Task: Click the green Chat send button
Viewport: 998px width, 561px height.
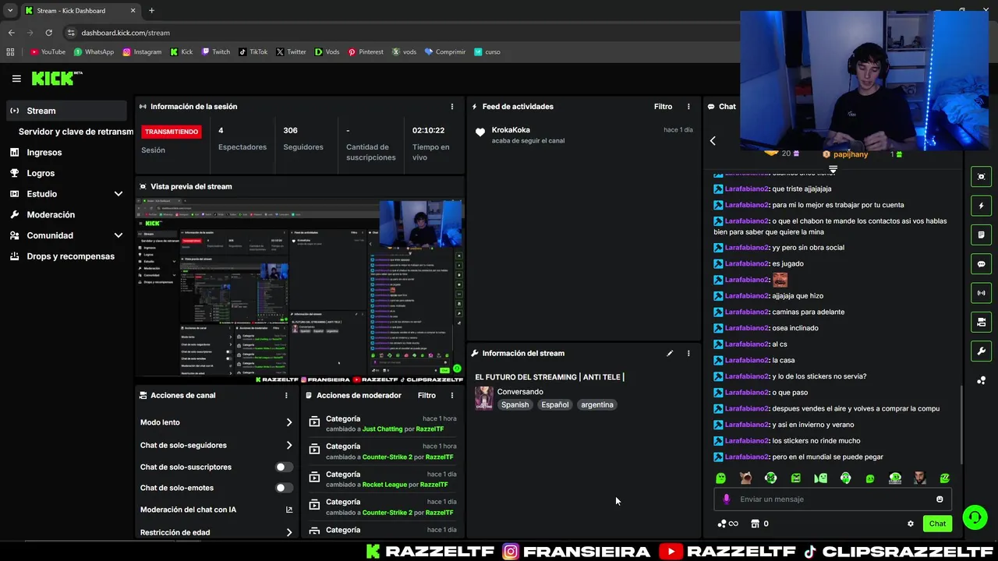Action: click(x=937, y=524)
